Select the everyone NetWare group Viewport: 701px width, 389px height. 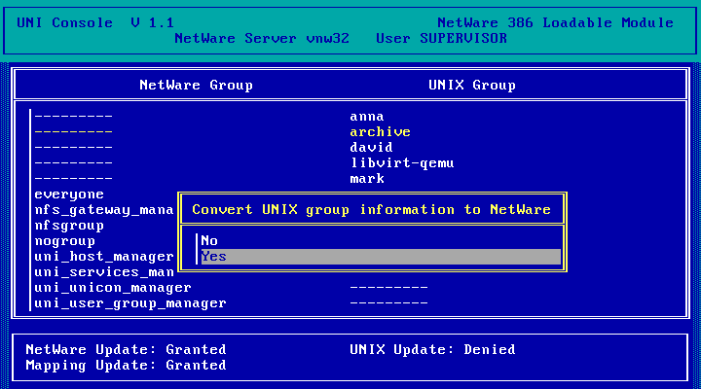pyautogui.click(x=69, y=194)
